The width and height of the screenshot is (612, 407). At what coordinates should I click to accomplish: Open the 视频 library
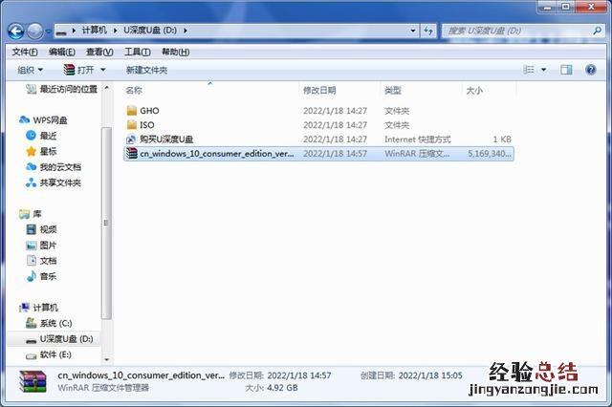click(x=41, y=229)
